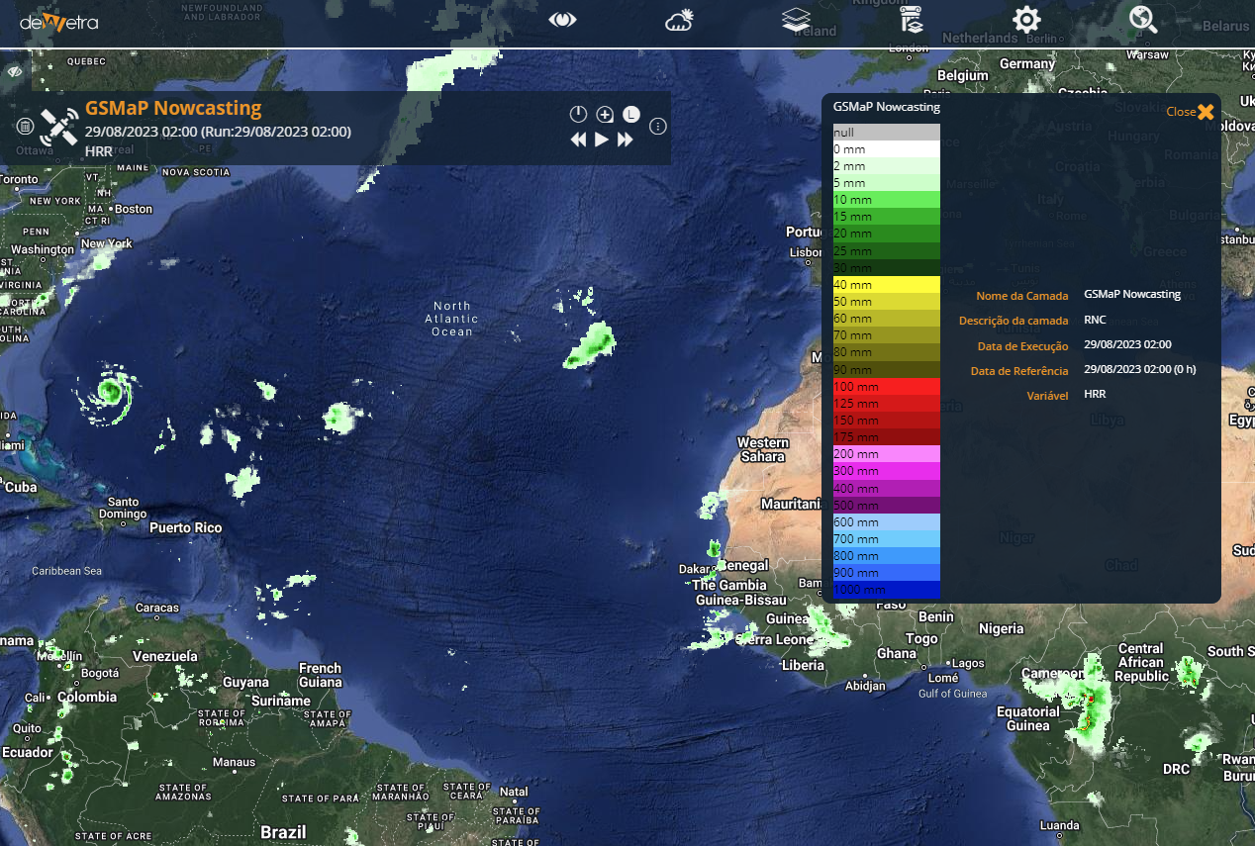Click the Descrição da camada label
This screenshot has height=846, width=1255.
[1014, 321]
